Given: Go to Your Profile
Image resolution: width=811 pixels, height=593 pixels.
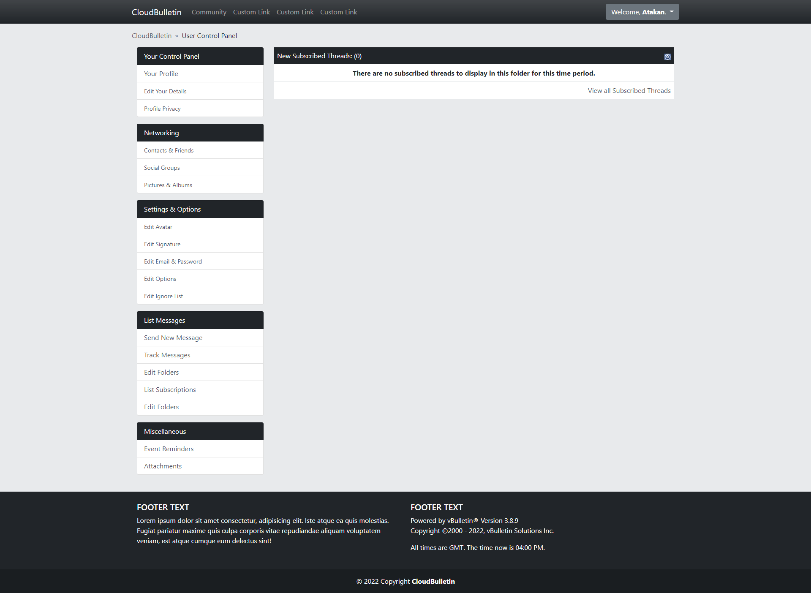Looking at the screenshot, I should click(161, 74).
